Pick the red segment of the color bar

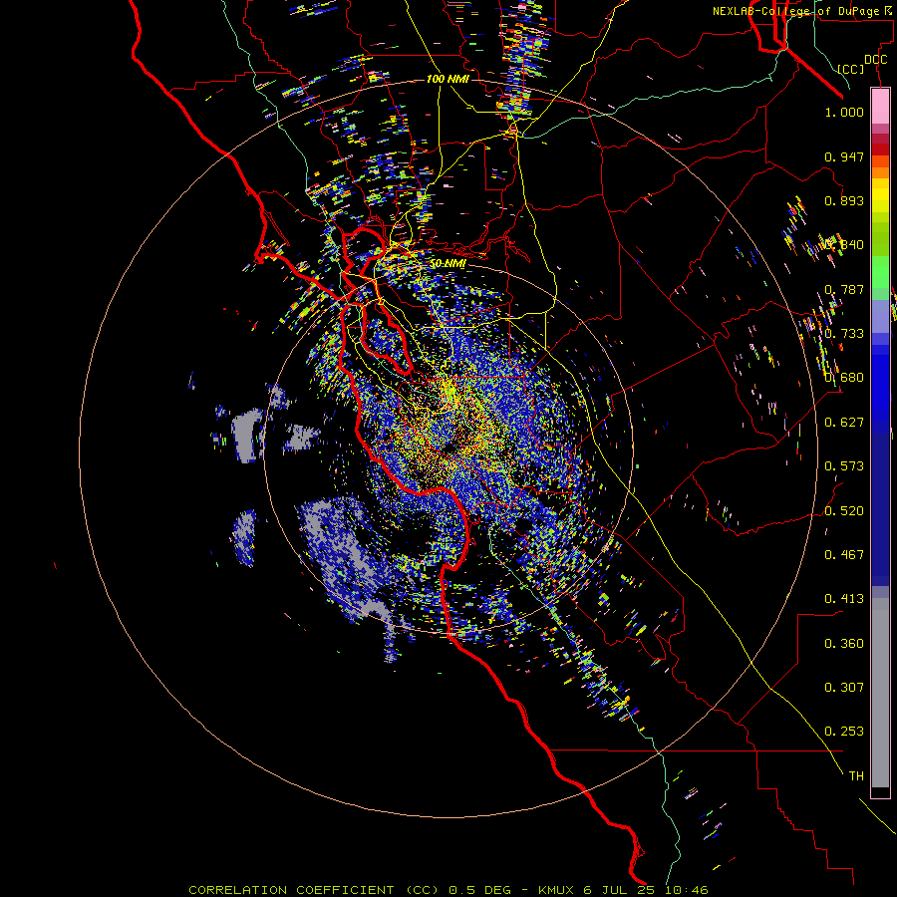[x=880, y=149]
